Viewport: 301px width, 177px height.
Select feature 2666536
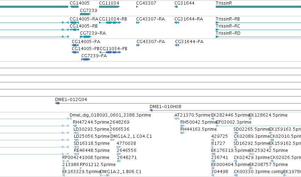point(120,129)
